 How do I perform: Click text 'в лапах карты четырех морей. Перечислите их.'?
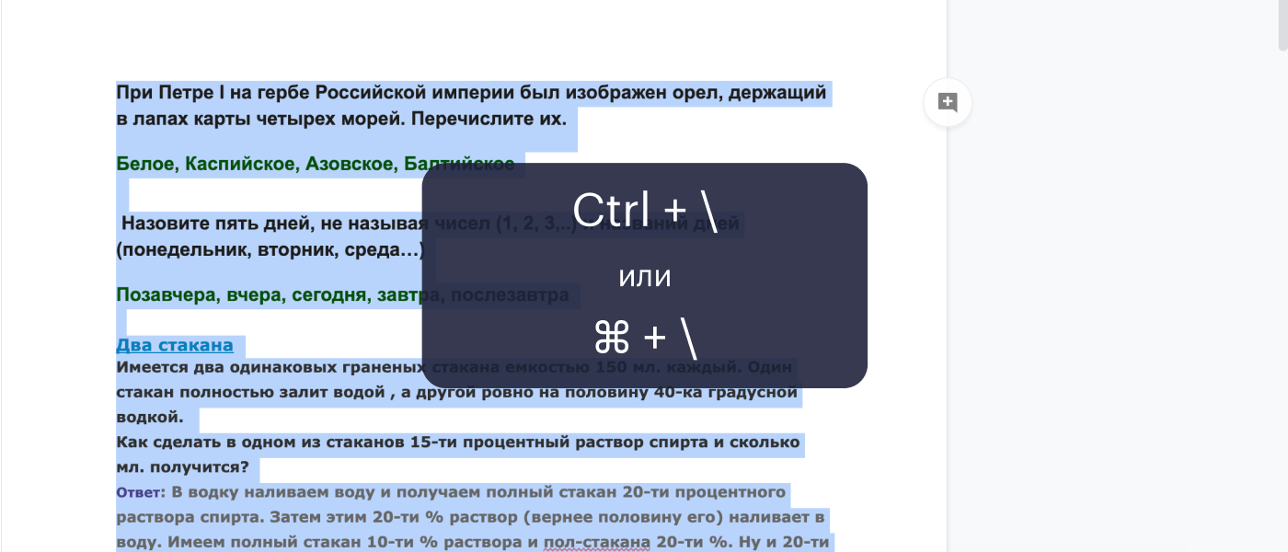pos(341,120)
